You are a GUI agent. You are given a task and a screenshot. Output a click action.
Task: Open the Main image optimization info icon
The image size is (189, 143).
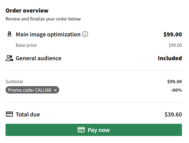[x=85, y=34]
